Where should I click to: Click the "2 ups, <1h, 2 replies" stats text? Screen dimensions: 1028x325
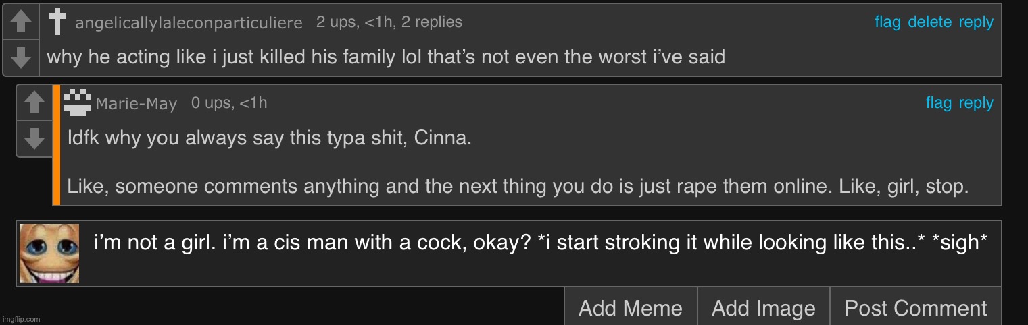389,22
